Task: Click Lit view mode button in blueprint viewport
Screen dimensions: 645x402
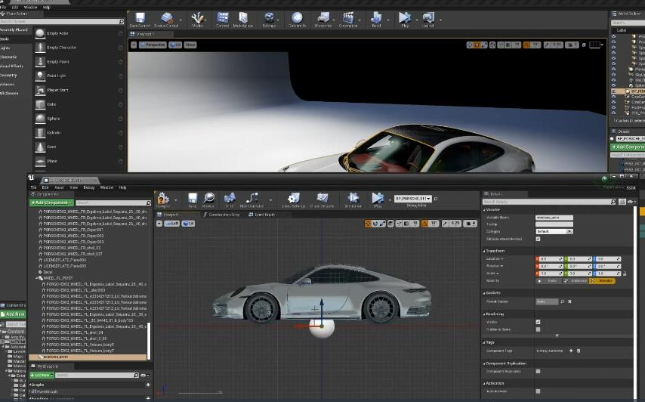Action: click(188, 224)
